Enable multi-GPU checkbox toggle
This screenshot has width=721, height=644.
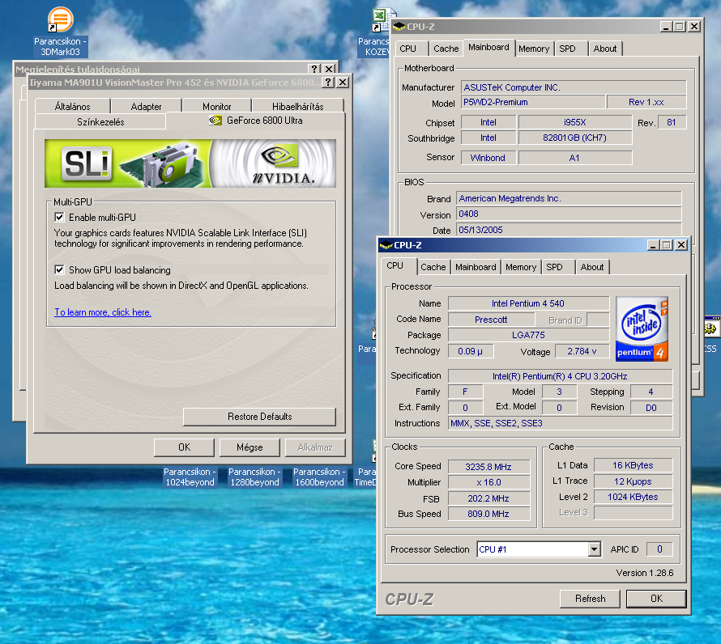[59, 217]
